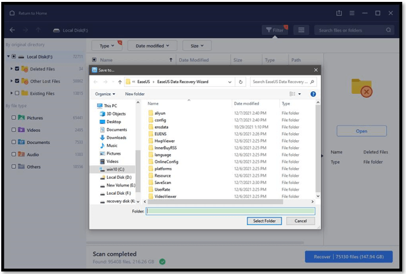The image size is (406, 274).
Task: Uncheck the Other Lost Files checkbox
Action: click(x=17, y=81)
